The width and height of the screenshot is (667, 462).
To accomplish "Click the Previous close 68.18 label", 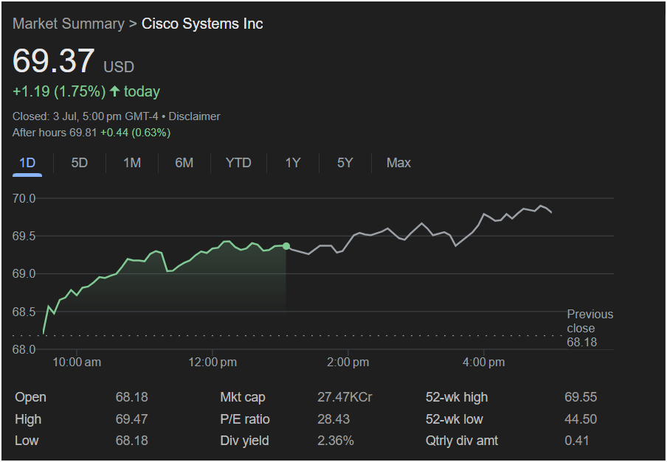I will pos(590,328).
